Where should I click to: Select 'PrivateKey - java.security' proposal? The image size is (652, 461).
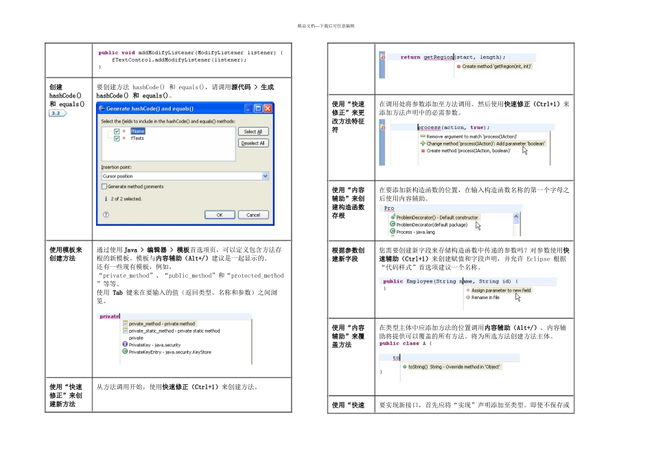click(154, 345)
